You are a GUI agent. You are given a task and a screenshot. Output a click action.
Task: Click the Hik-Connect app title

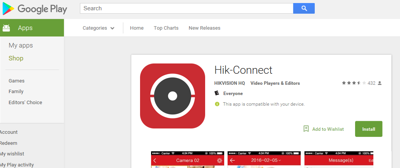[x=243, y=70]
